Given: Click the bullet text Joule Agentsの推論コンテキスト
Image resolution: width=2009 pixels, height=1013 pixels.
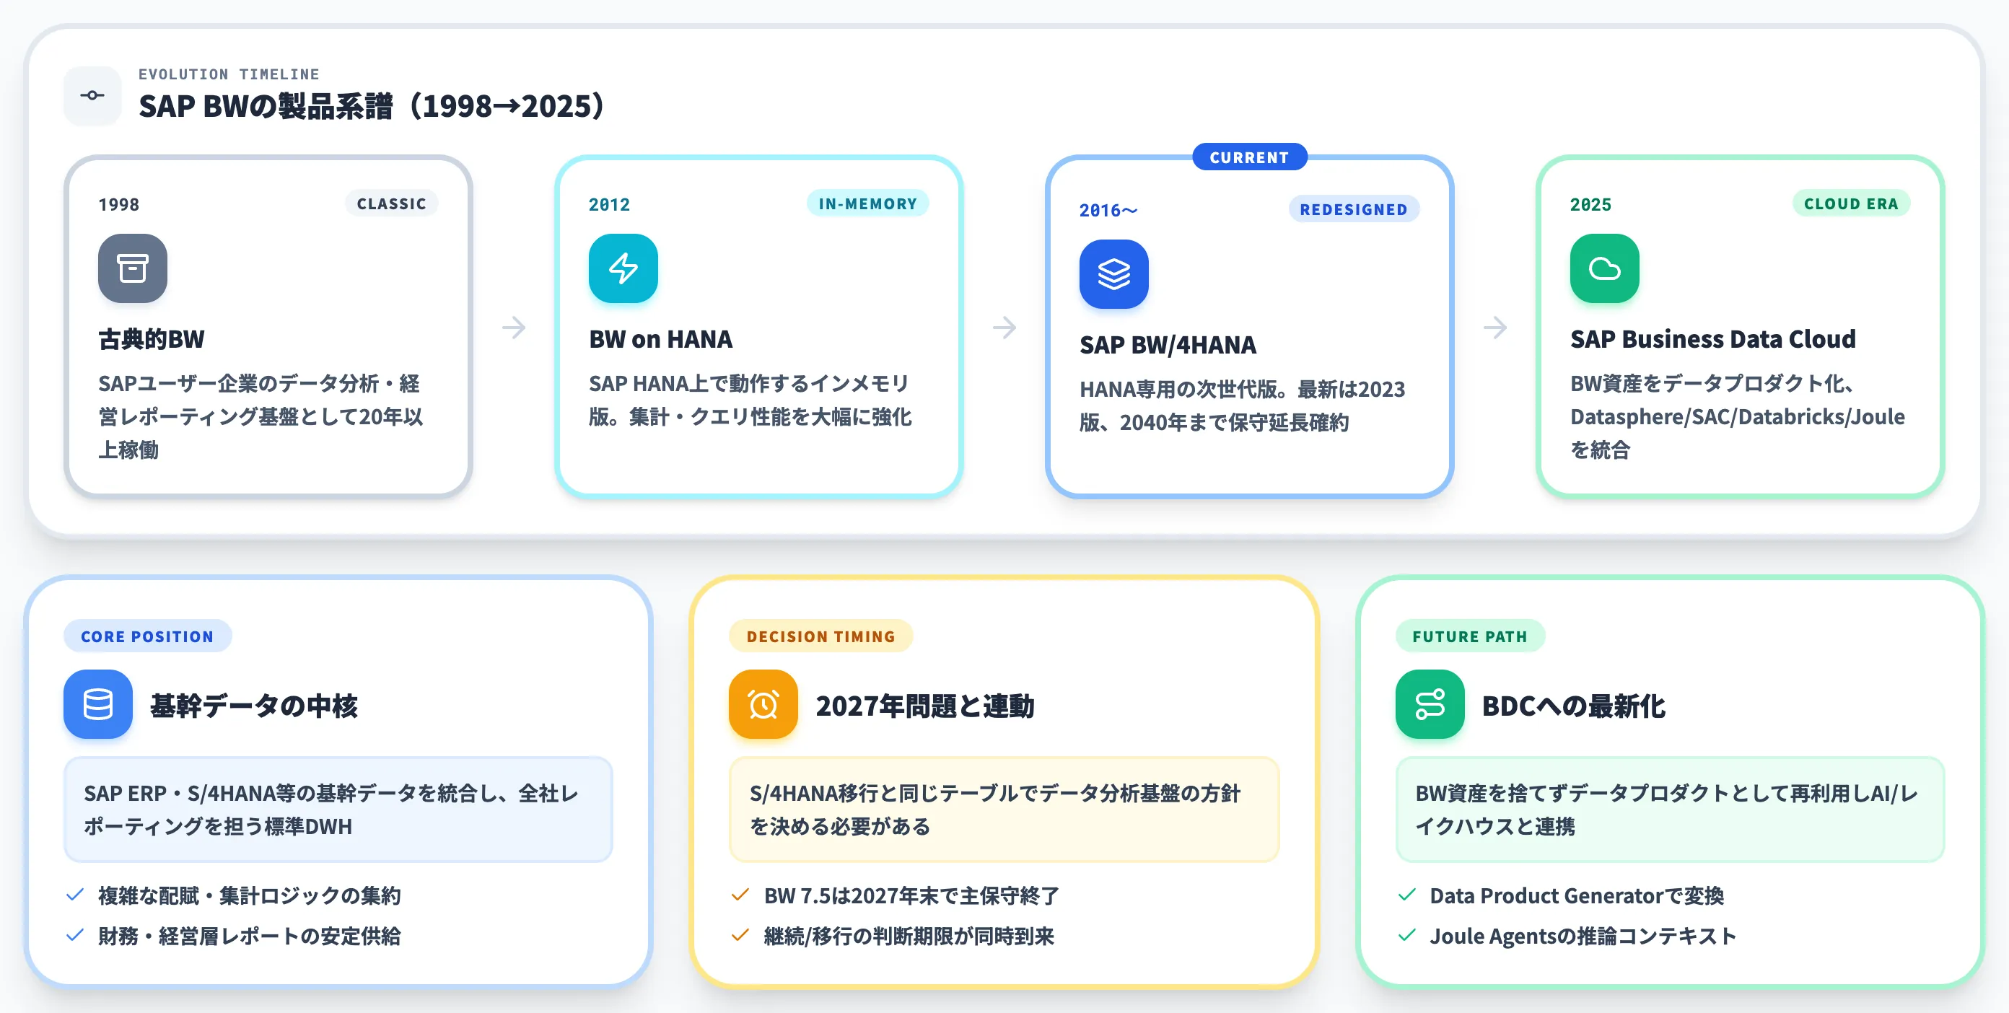Looking at the screenshot, I should pos(1583,936).
